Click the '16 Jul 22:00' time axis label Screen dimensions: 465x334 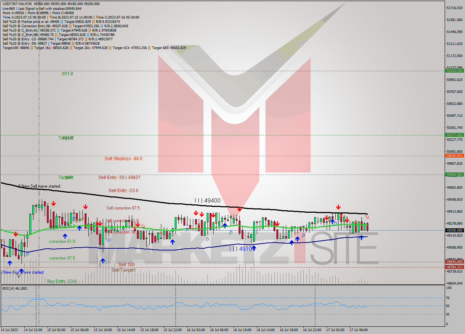[x=312, y=330]
